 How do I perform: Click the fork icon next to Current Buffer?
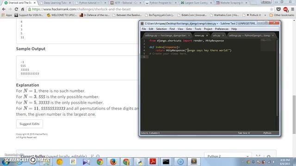(x=92, y=156)
